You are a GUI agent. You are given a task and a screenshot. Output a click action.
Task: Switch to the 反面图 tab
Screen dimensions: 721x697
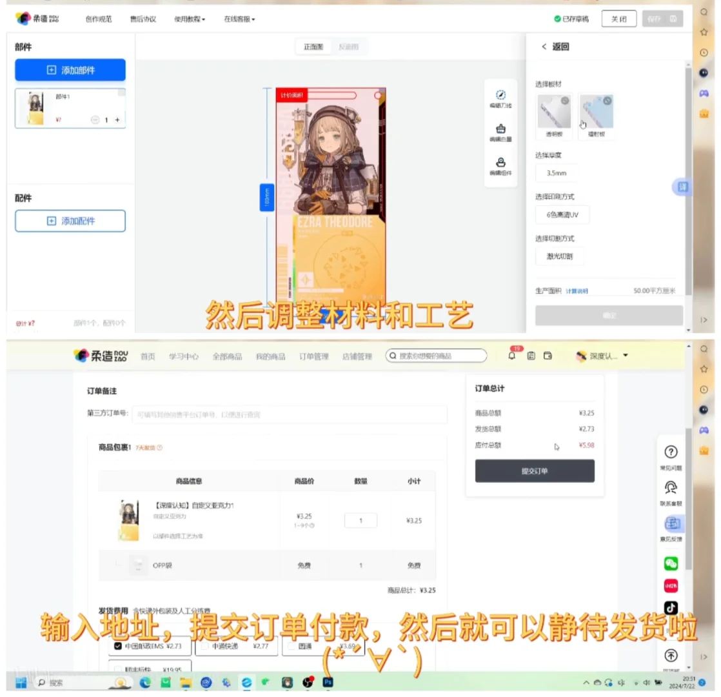click(349, 46)
